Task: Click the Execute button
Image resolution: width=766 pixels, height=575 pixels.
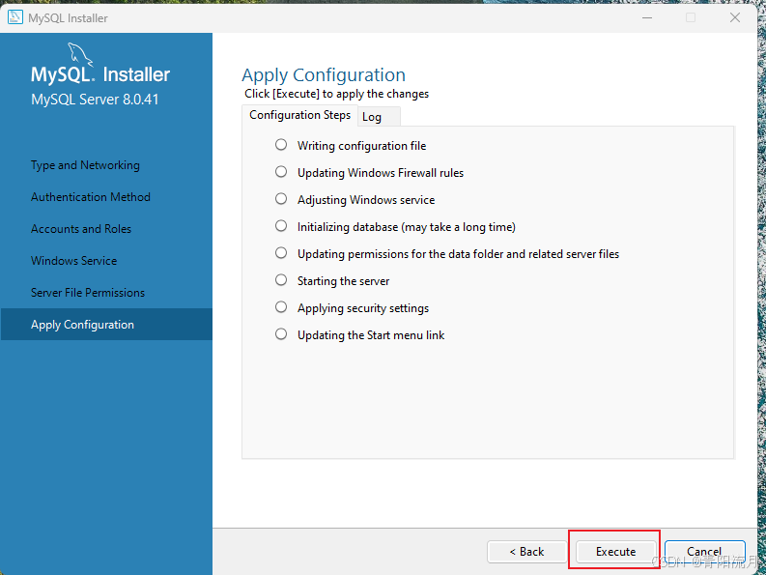Action: click(x=615, y=552)
